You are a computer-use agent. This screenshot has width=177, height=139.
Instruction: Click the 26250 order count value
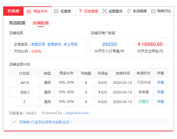(x=110, y=44)
